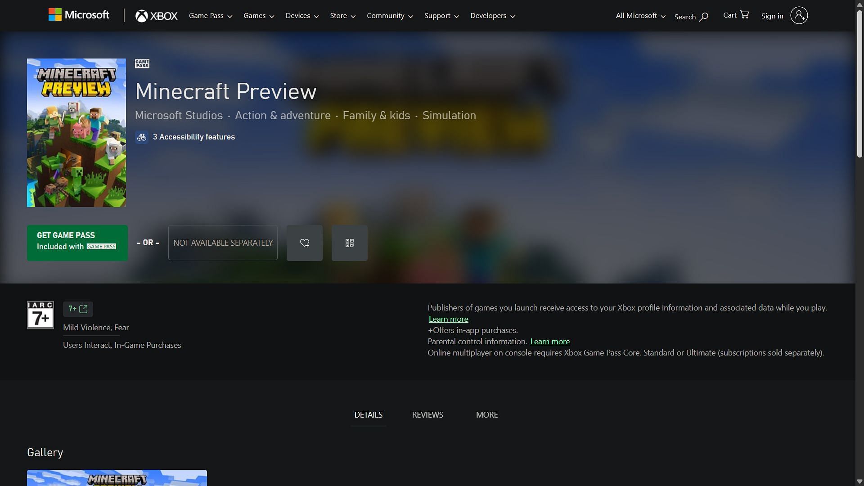Add game to wishlist heart icon

(x=305, y=243)
